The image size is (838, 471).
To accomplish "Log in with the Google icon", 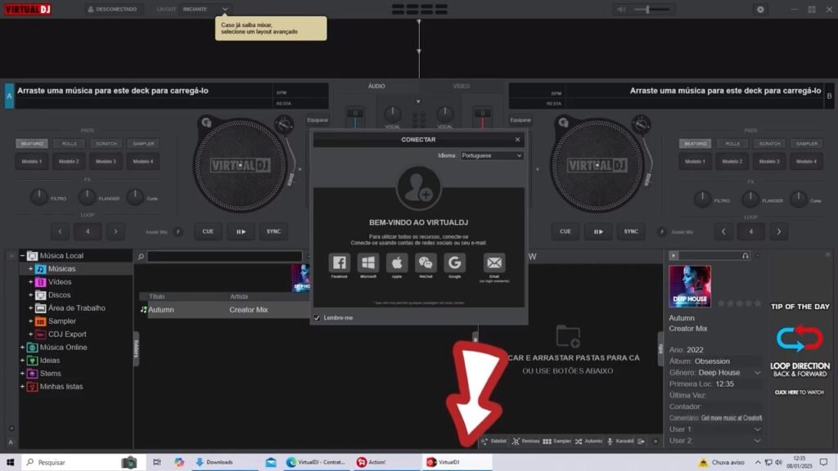I will 454,263.
